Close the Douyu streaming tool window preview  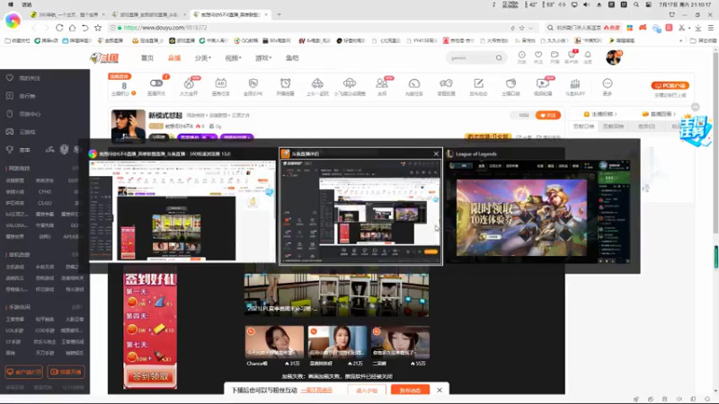(436, 154)
